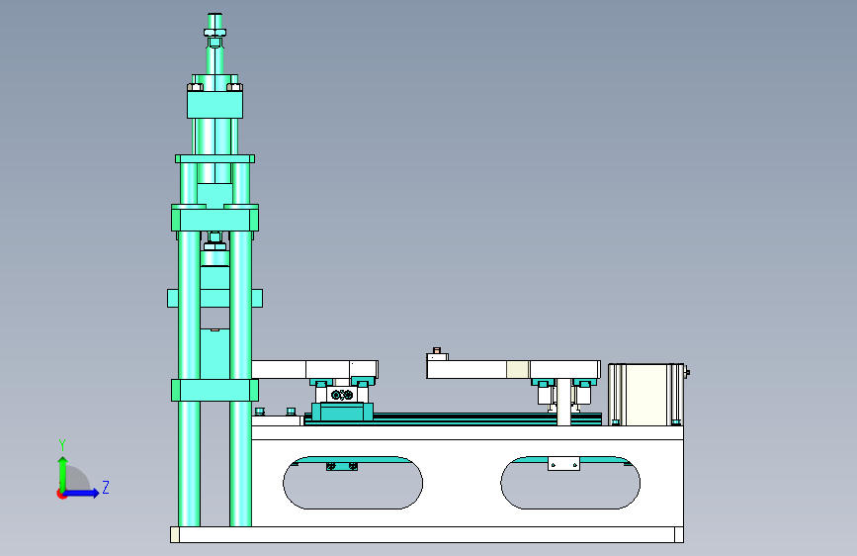The height and width of the screenshot is (556, 857).
Task: Click the red origin ball of the triad
Action: [60, 494]
